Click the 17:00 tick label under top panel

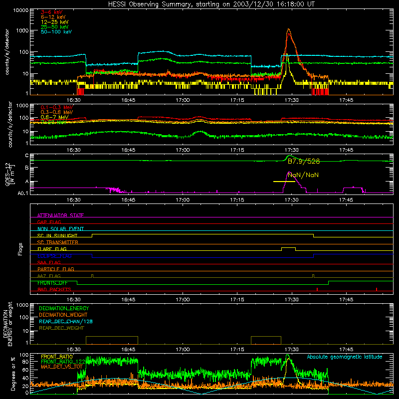pyautogui.click(x=183, y=100)
